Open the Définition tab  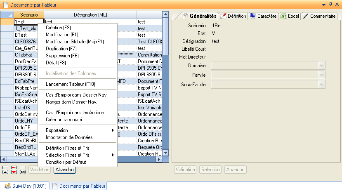[233, 16]
